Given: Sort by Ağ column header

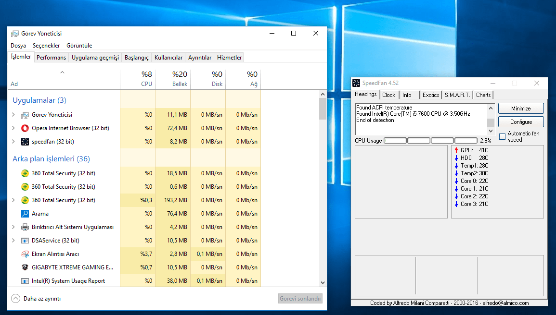Looking at the screenshot, I should pos(243,79).
